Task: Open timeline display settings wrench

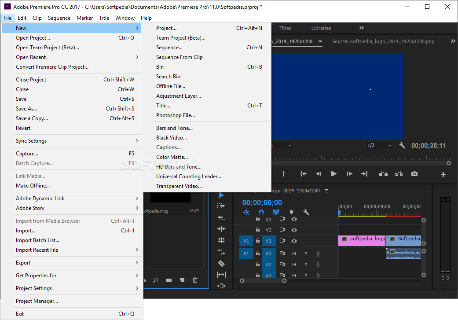Action: [x=306, y=212]
